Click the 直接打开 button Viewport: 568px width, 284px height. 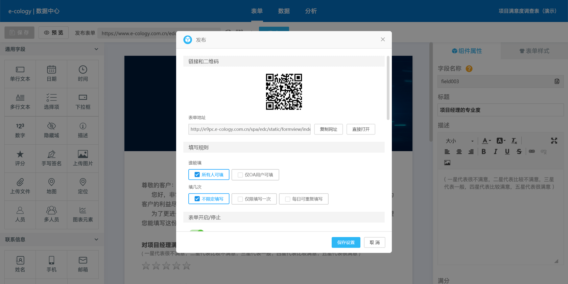coord(361,129)
